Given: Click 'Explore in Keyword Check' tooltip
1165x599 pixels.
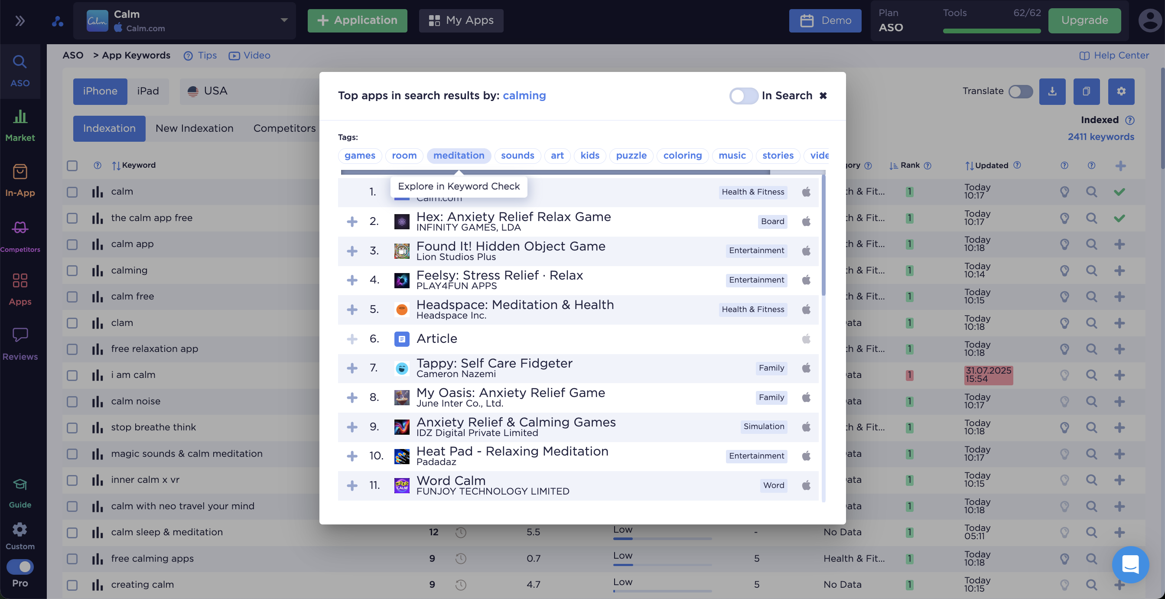Looking at the screenshot, I should 459,186.
